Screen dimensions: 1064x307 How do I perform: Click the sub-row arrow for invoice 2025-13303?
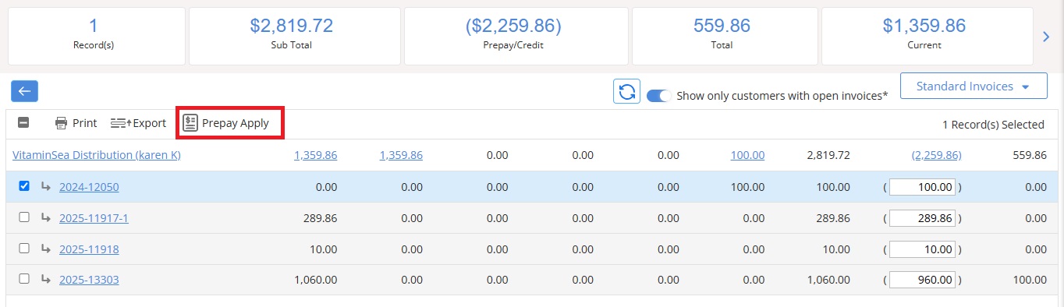[x=46, y=279]
